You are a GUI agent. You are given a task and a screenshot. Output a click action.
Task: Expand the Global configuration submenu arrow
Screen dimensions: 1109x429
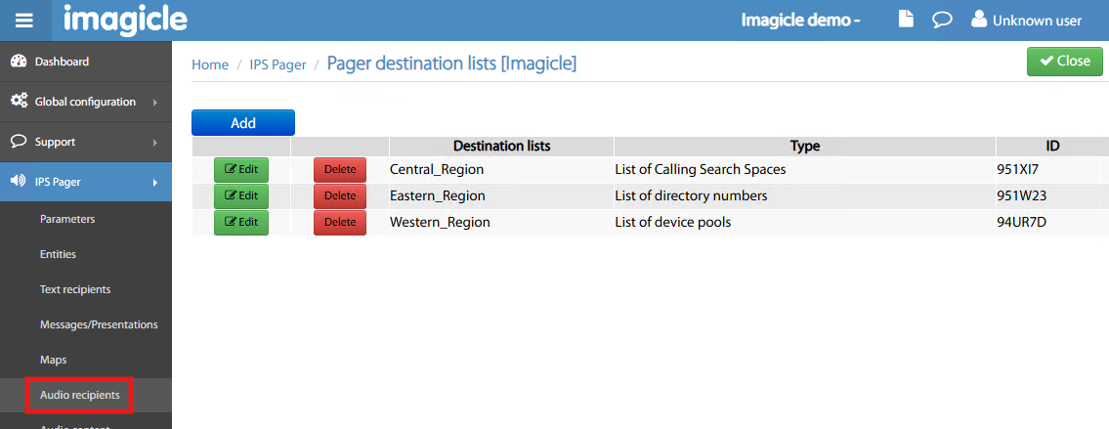coord(154,102)
